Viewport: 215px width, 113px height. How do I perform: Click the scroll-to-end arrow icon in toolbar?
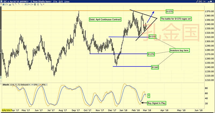point(38,4)
